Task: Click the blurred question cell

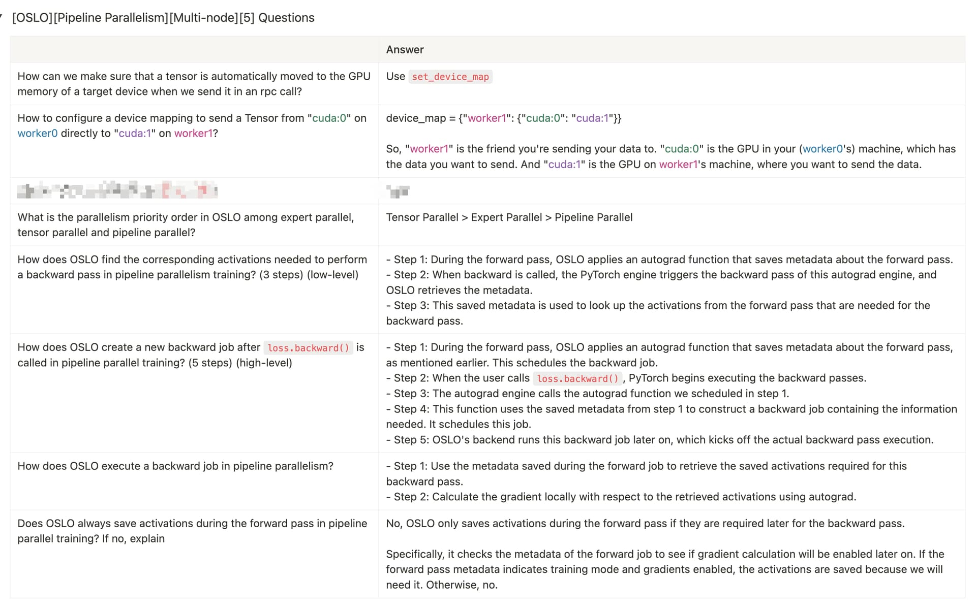Action: click(194, 191)
